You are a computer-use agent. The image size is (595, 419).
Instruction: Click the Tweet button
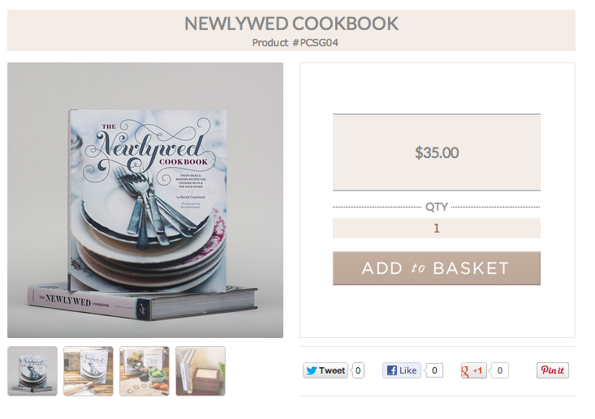[x=326, y=370]
